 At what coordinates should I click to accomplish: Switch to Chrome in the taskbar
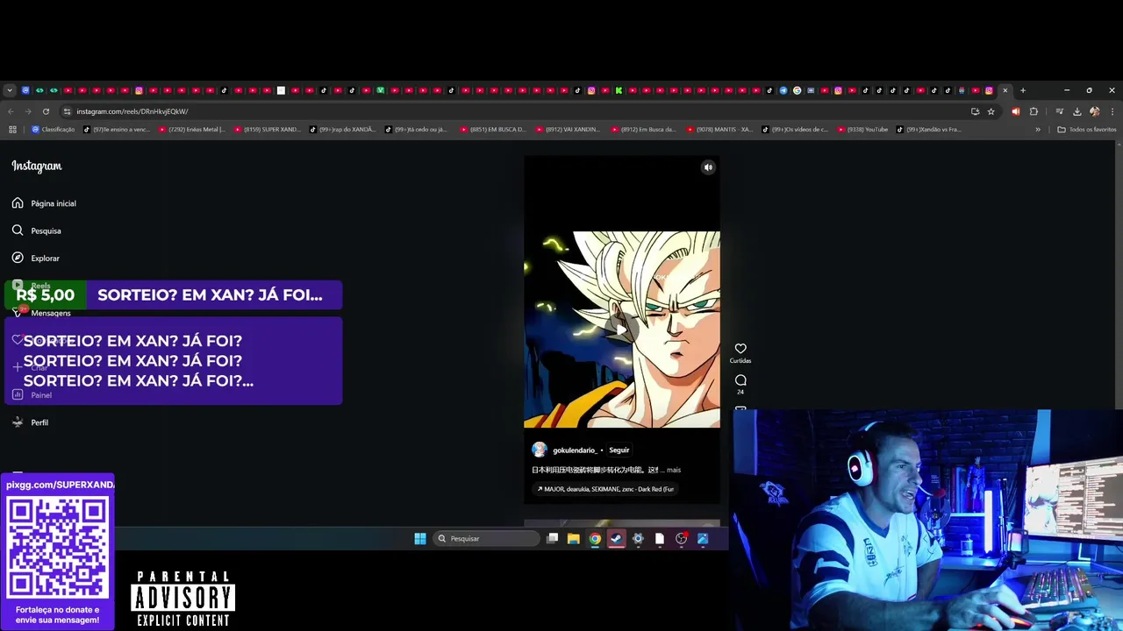tap(595, 539)
